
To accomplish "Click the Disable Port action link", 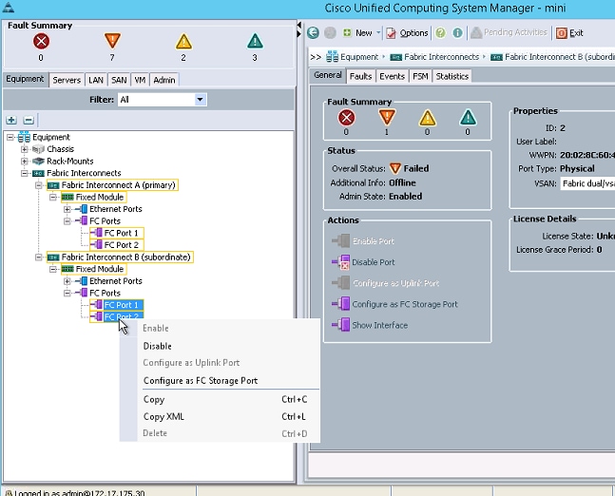I will coord(373,262).
